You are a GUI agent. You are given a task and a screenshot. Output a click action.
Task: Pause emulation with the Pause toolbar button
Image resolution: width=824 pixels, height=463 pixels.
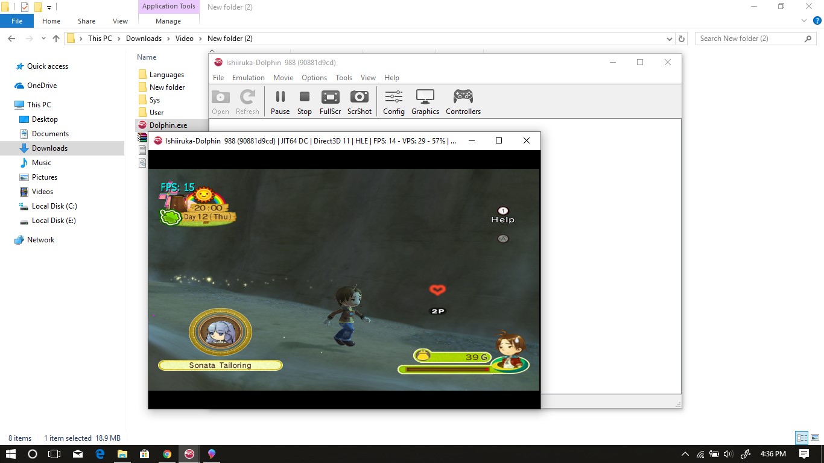click(x=280, y=102)
